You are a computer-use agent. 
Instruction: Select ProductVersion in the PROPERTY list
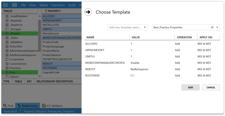point(62,55)
